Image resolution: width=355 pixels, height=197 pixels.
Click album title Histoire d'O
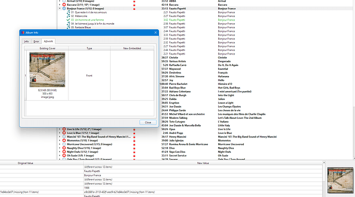(x=225, y=84)
